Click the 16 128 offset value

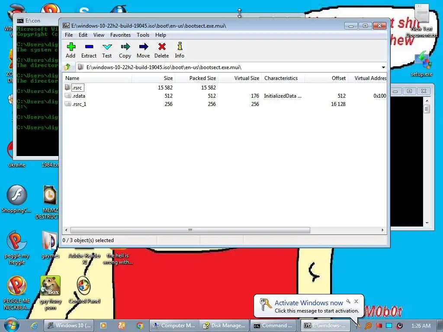(338, 104)
